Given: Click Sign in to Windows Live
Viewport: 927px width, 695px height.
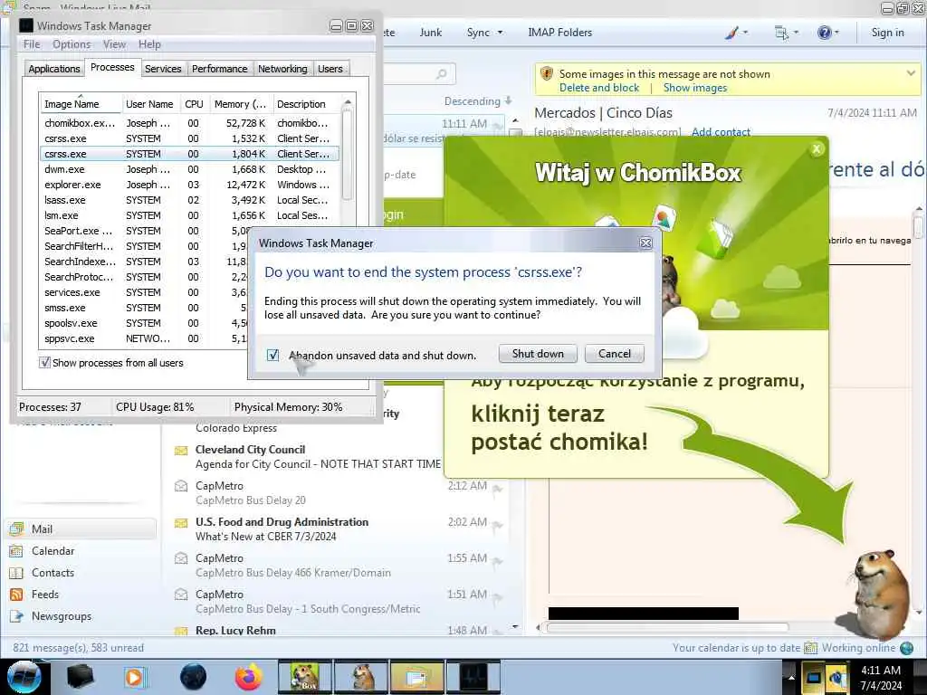Looking at the screenshot, I should click(887, 33).
